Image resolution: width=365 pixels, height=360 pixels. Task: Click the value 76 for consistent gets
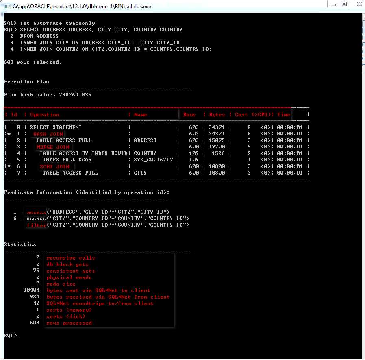point(36,271)
